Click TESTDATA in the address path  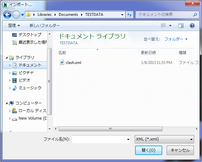click(x=94, y=15)
